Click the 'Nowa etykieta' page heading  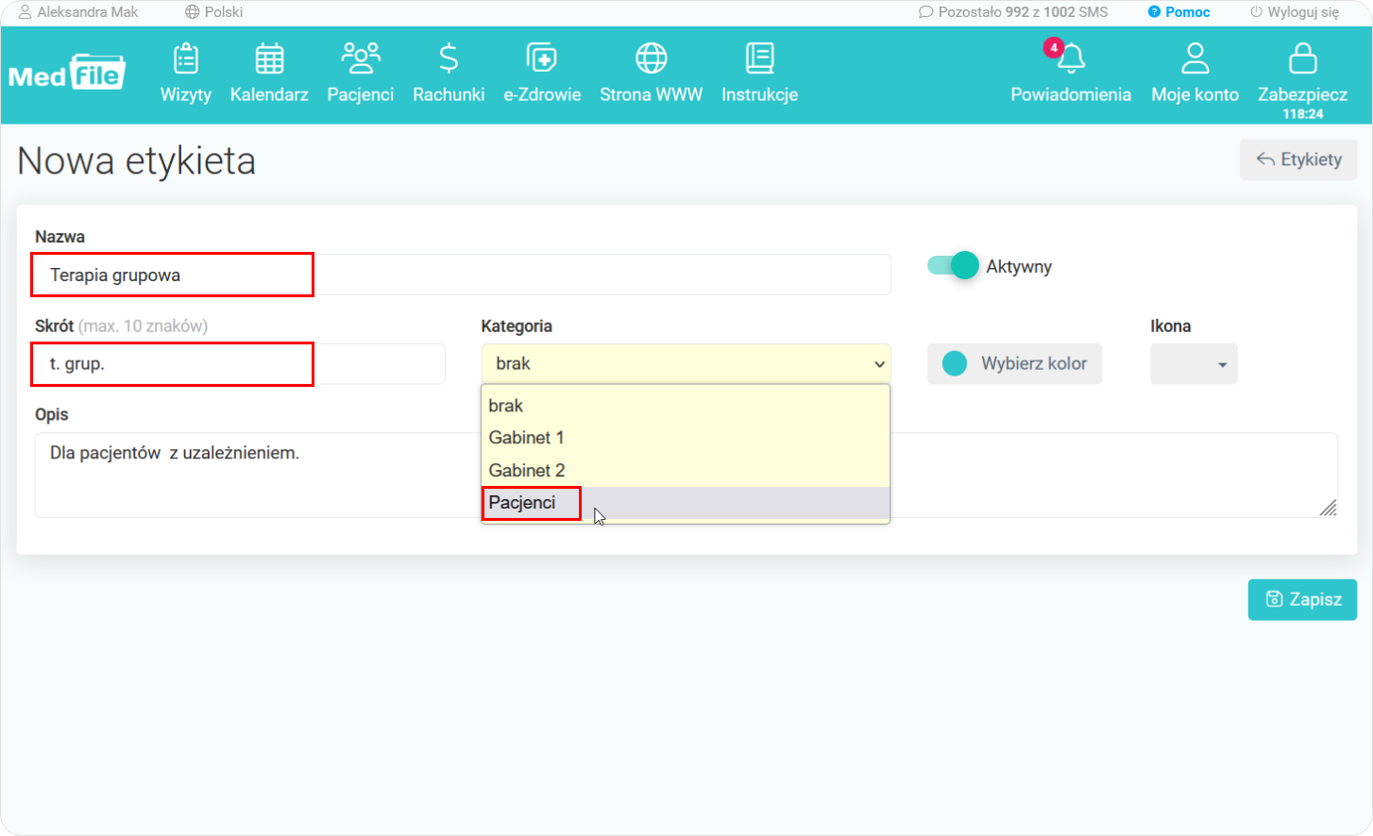tap(137, 160)
